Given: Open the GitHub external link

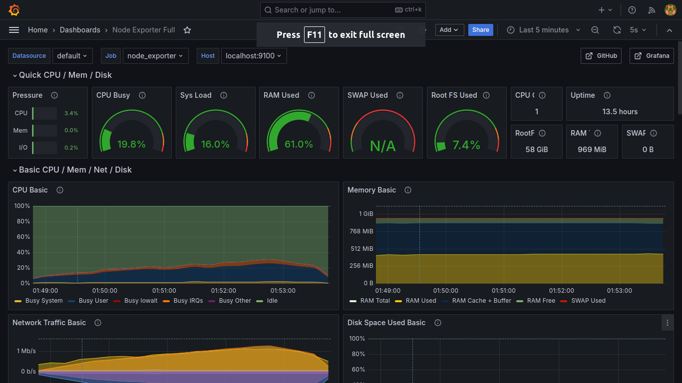Looking at the screenshot, I should (601, 56).
